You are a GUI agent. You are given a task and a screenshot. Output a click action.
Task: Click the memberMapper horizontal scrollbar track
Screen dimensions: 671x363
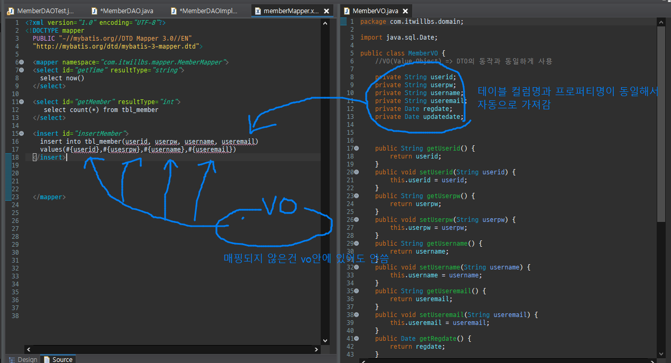click(173, 349)
